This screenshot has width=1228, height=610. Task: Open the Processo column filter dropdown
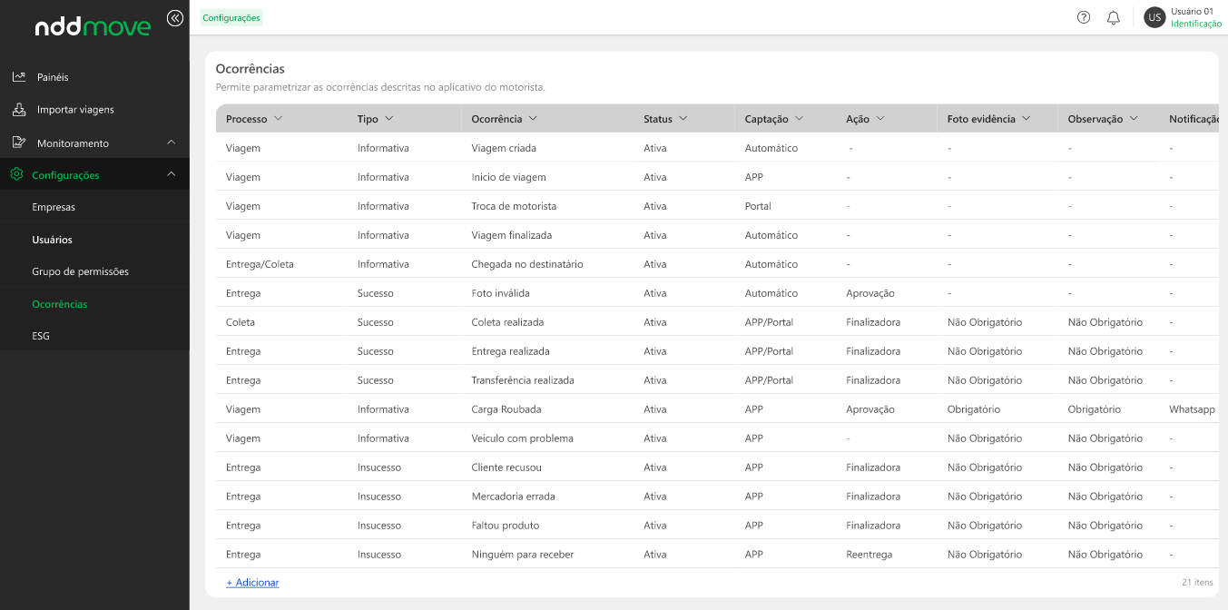click(x=279, y=119)
